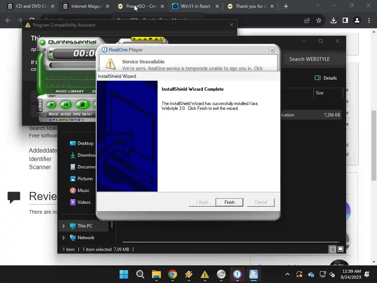Click the Quintessential seek progress bar
Image resolution: width=377 pixels, height=283 pixels.
[x=73, y=65]
